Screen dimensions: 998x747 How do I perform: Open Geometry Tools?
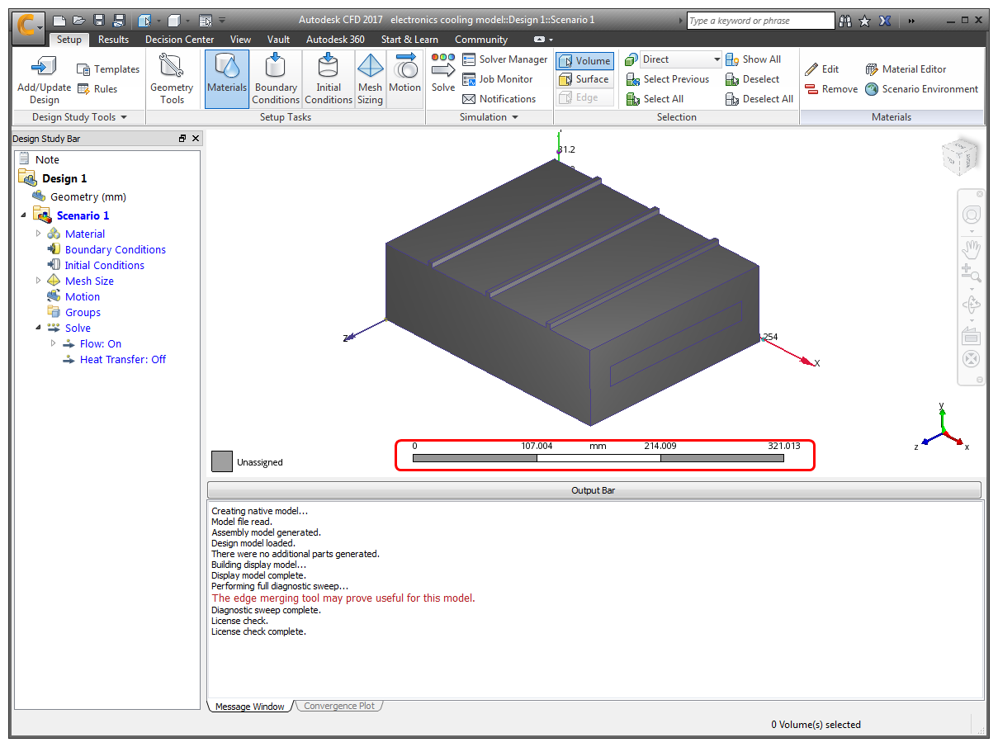(x=172, y=79)
